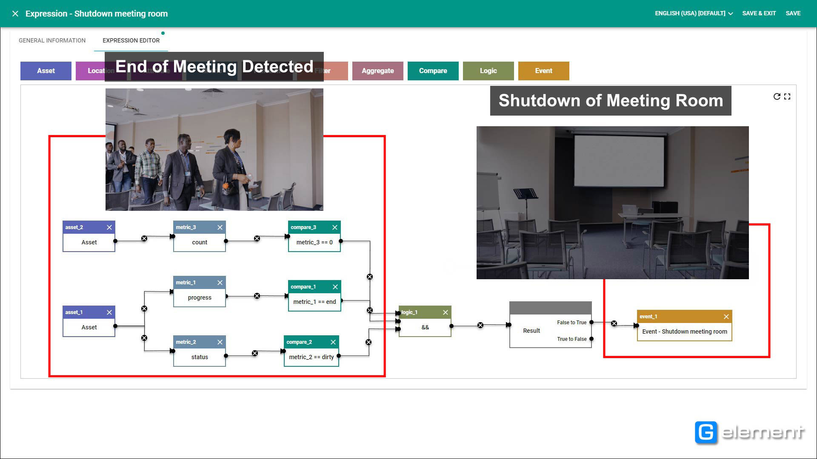This screenshot has width=817, height=459.
Task: Select the status metric node
Action: pyautogui.click(x=200, y=357)
